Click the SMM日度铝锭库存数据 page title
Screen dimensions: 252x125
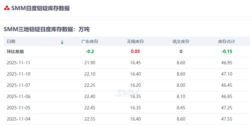point(40,8)
